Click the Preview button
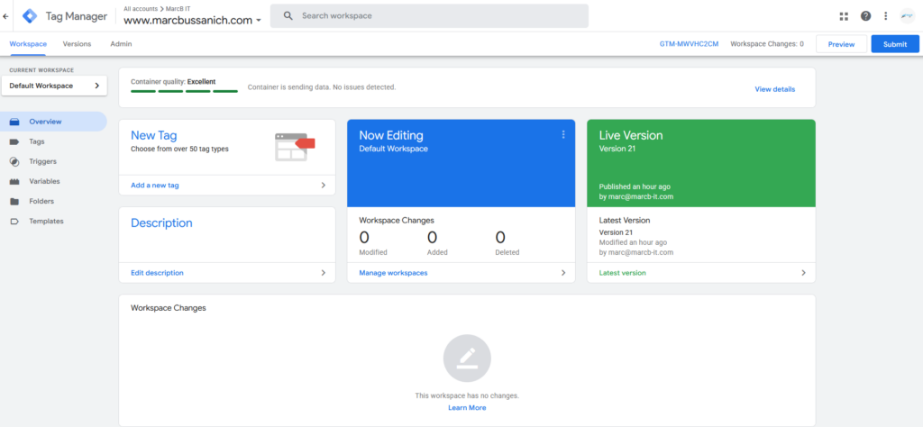The image size is (923, 427). (840, 43)
